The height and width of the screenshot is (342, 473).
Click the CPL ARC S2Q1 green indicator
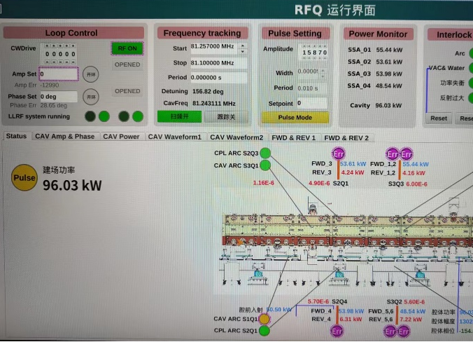(x=264, y=330)
